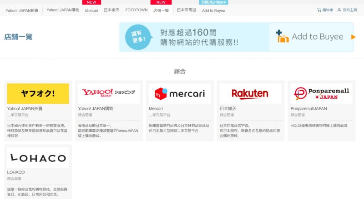
Task: Click the NEW badge above 店鋪一覽
Action: 161,2
